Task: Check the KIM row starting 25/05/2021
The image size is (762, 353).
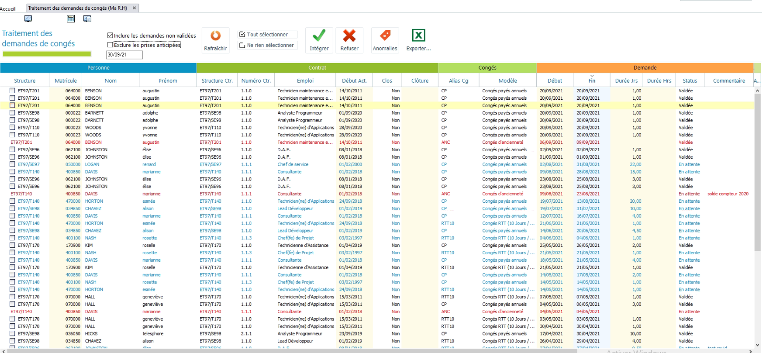Action: point(13,245)
